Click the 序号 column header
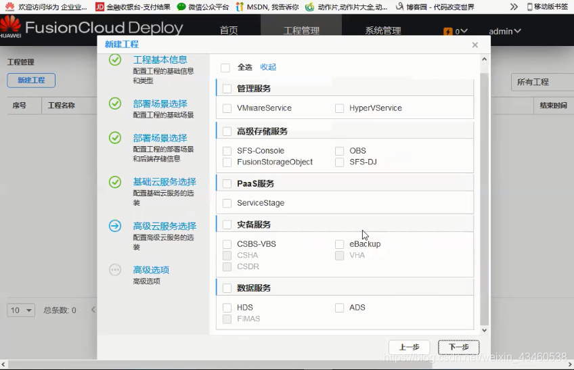Image resolution: width=574 pixels, height=370 pixels. click(x=19, y=106)
